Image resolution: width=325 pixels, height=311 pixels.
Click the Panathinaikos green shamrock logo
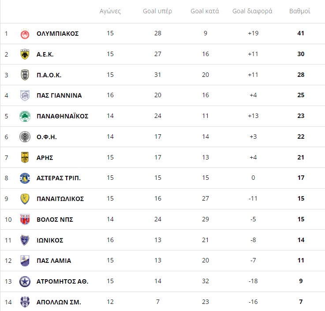[25, 116]
